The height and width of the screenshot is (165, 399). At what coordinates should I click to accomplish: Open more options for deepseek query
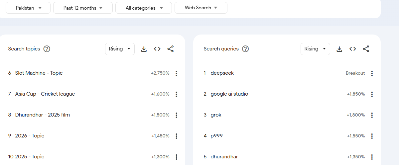click(372, 73)
